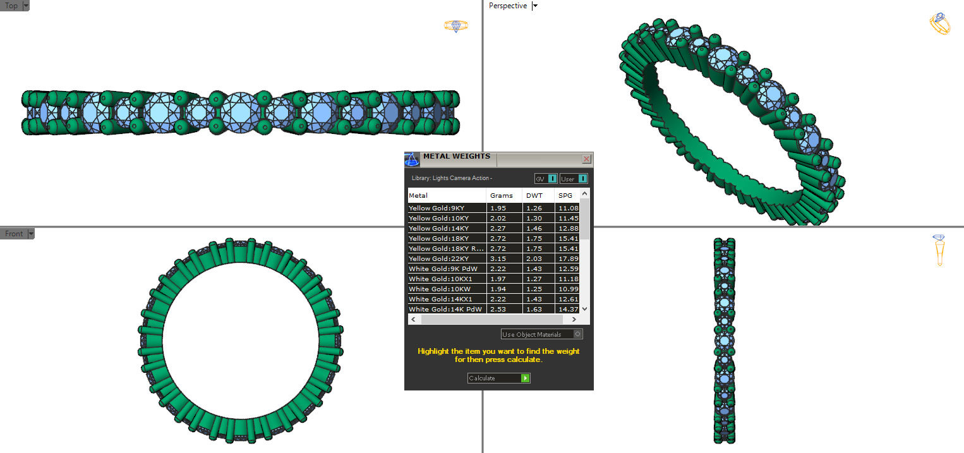
Task: Enable Use Object Materials option
Action: (541, 334)
